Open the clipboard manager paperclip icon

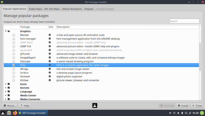pyautogui.click(x=190, y=113)
